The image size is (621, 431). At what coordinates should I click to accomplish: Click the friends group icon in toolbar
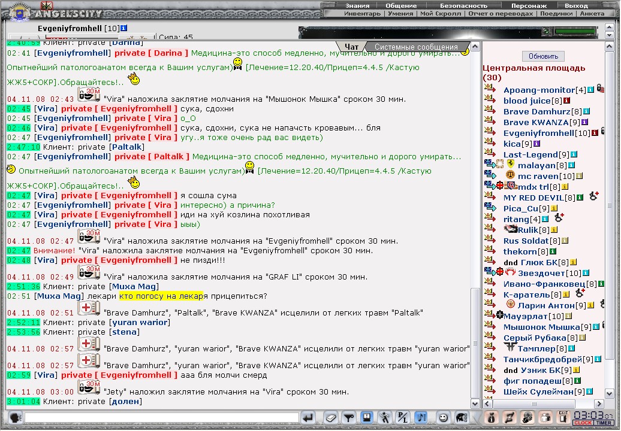(x=545, y=418)
